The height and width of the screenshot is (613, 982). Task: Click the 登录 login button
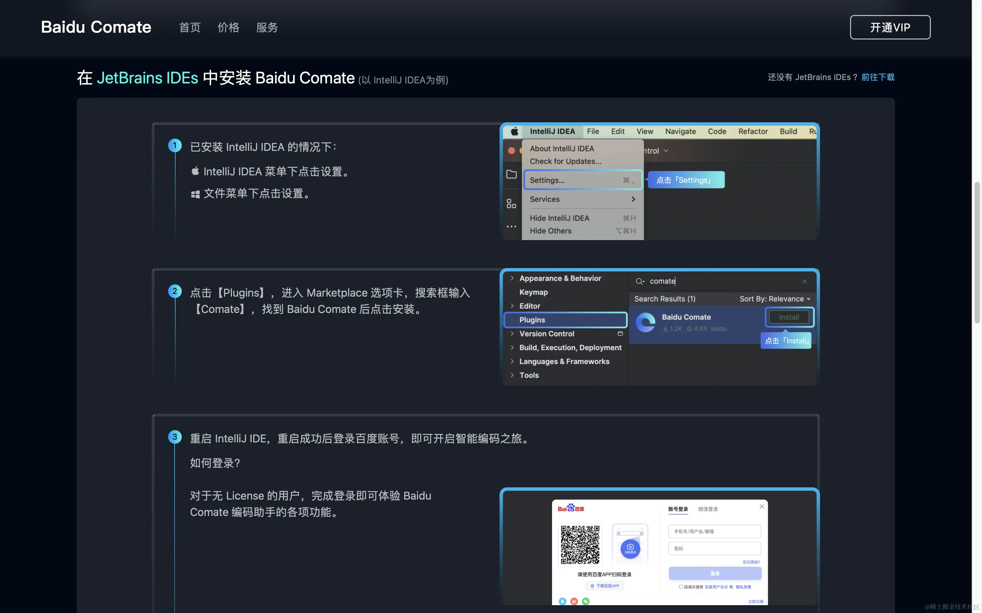coord(715,573)
